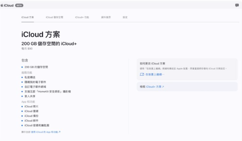The height and width of the screenshot is (141, 242).
Task: Click the App 和功能 subheading
Action: coord(28,102)
